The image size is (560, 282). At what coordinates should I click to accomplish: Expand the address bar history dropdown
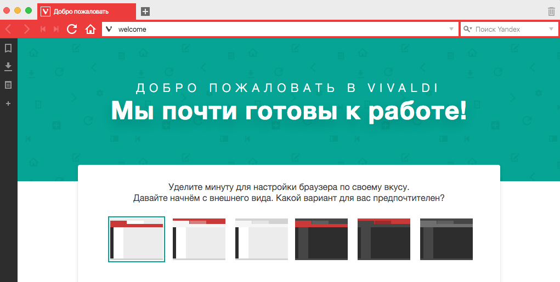tap(451, 29)
